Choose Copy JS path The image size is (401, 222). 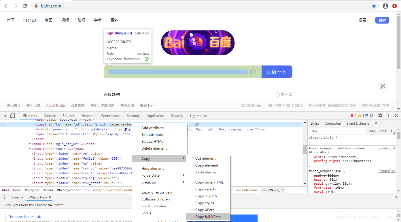coord(208,196)
